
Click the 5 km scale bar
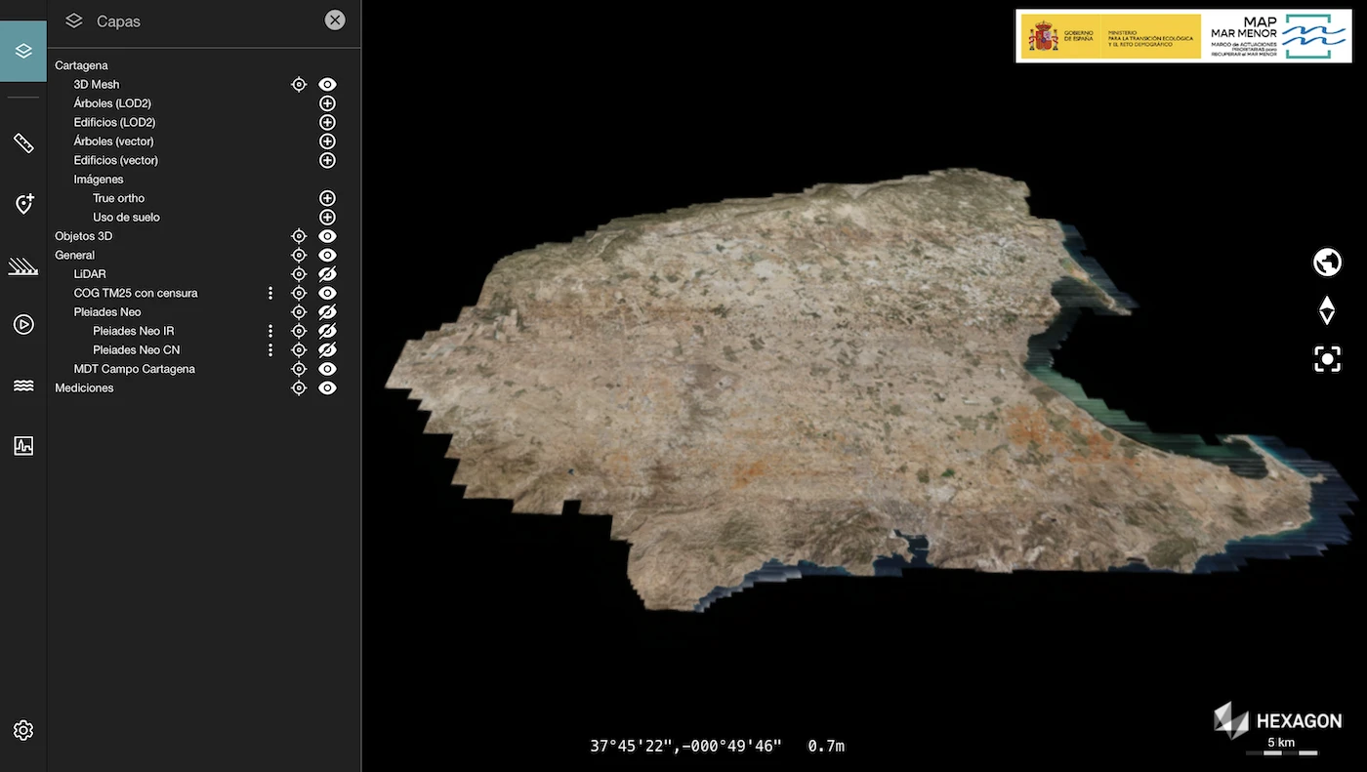click(1281, 747)
